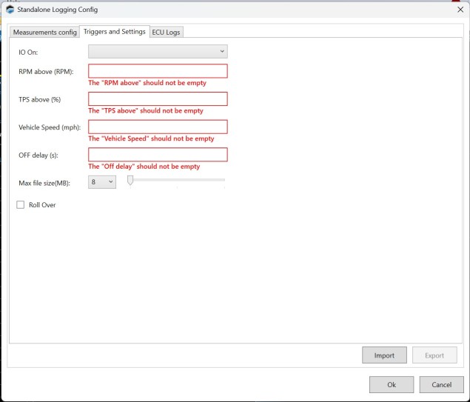The image size is (470, 402).
Task: Click into the TPS above field
Action: click(158, 99)
